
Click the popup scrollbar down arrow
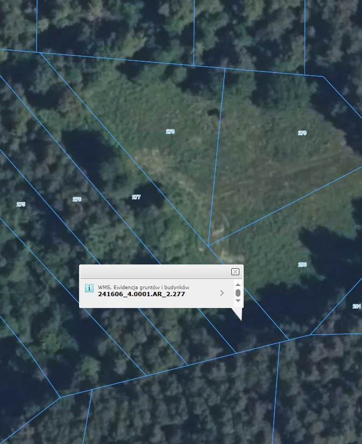pyautogui.click(x=238, y=300)
